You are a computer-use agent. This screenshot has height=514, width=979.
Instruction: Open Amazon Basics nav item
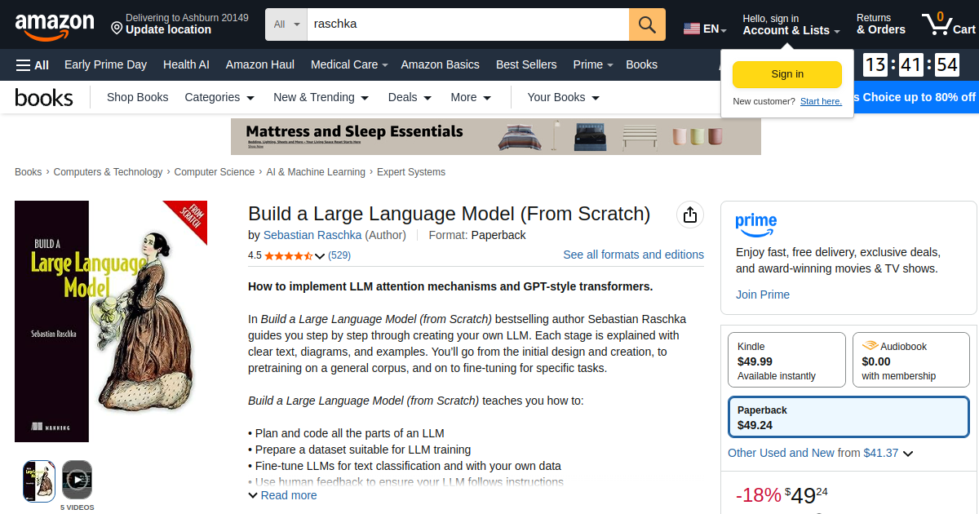click(441, 64)
